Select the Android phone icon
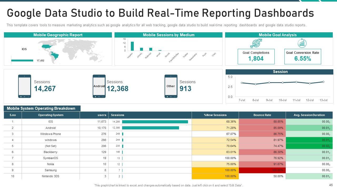 tap(99, 86)
